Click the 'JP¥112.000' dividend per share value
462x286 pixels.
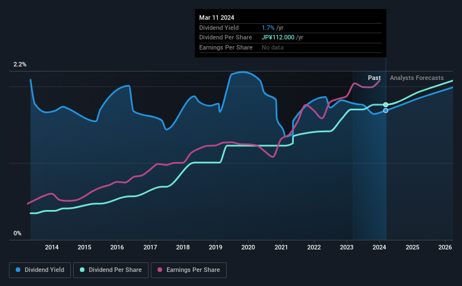278,38
